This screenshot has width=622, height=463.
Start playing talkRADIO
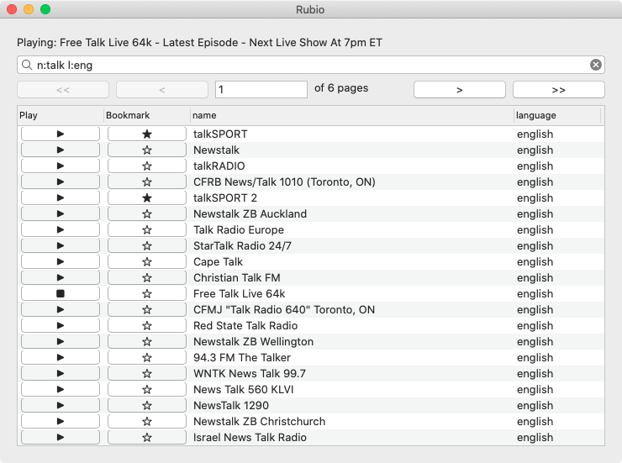point(61,166)
